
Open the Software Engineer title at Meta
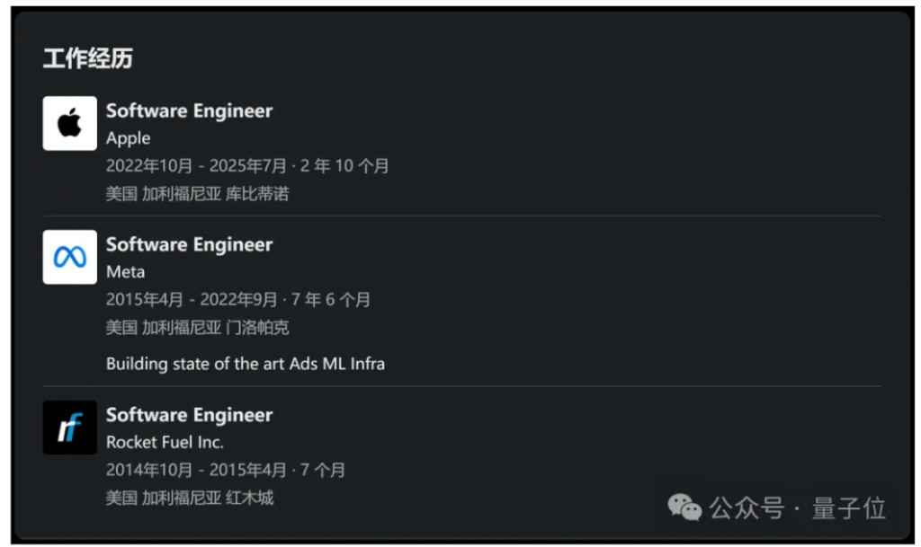(x=189, y=244)
